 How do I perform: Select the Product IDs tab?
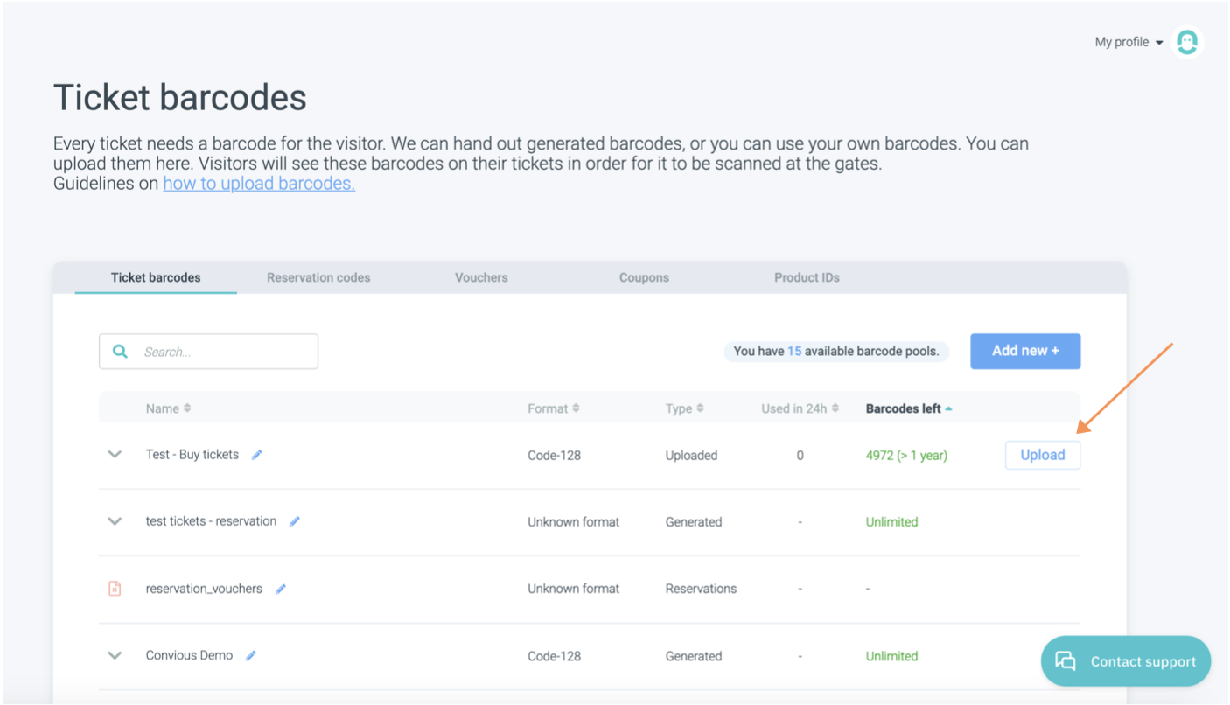tap(807, 277)
